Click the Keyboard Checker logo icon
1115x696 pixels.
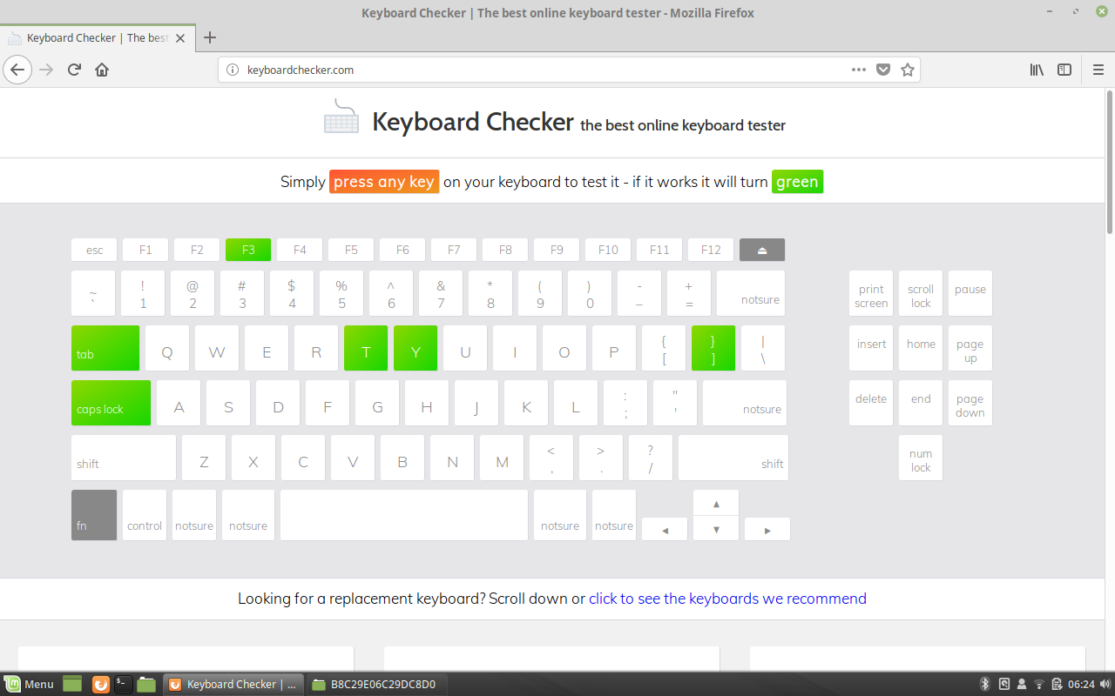(341, 116)
